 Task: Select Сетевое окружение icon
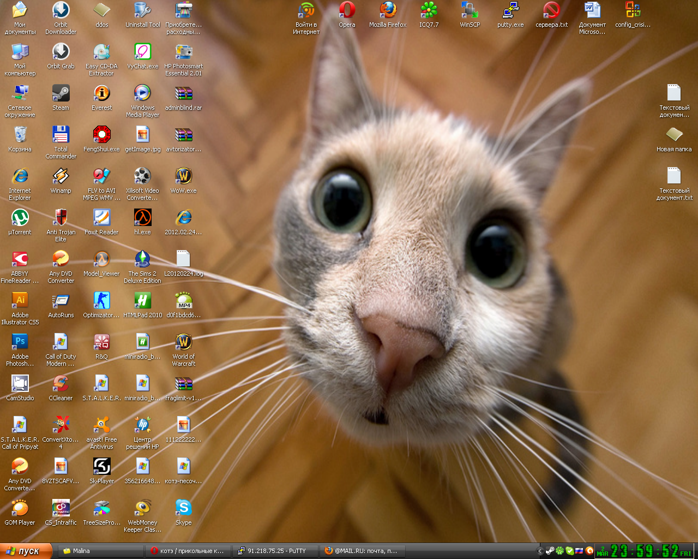(x=20, y=93)
